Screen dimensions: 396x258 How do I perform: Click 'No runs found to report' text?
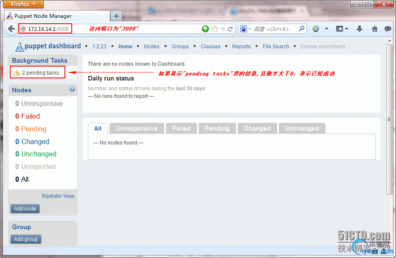121,96
